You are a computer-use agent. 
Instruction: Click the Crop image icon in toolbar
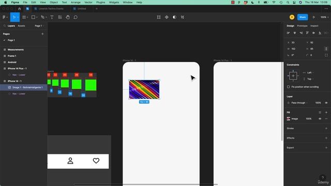159,17
